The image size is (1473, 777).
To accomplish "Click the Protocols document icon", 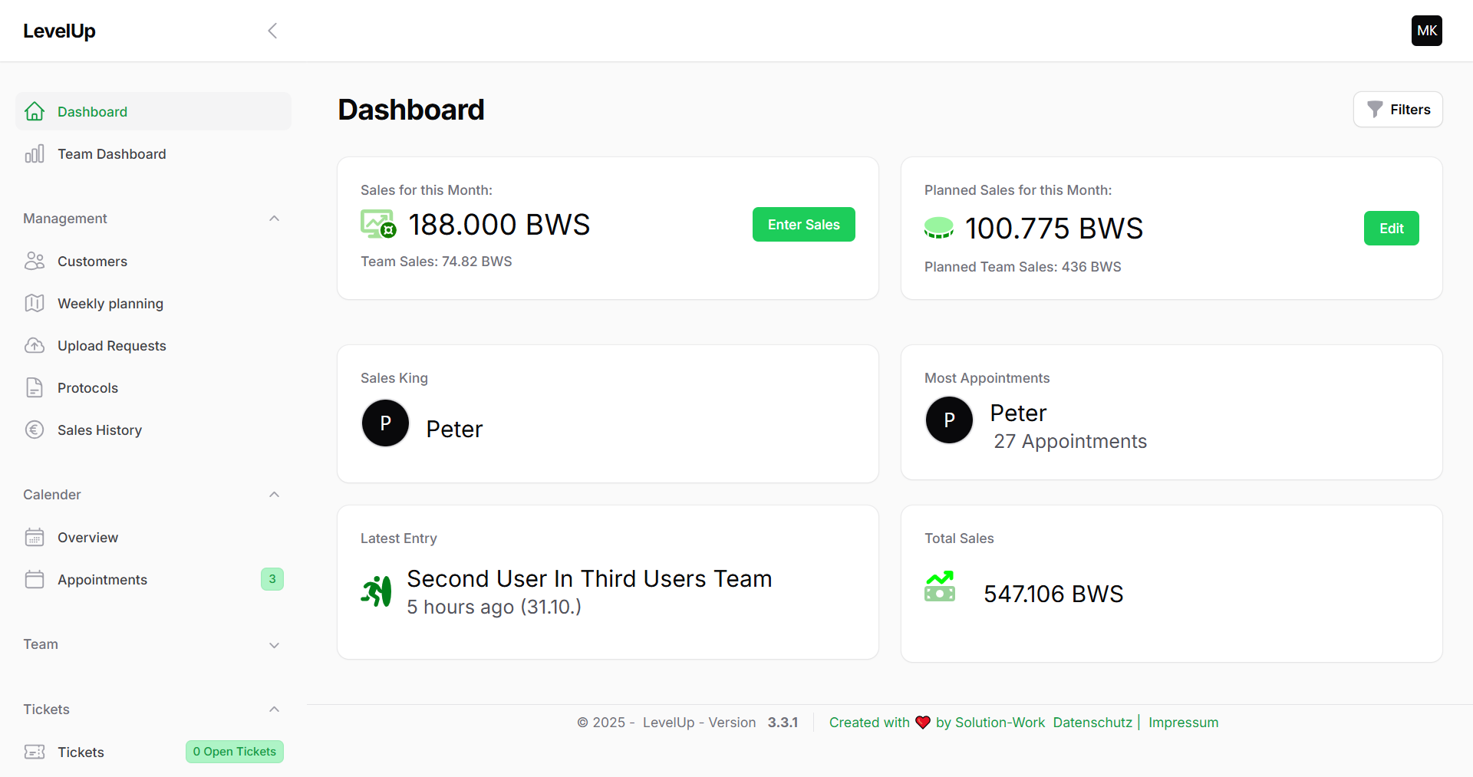I will [35, 388].
